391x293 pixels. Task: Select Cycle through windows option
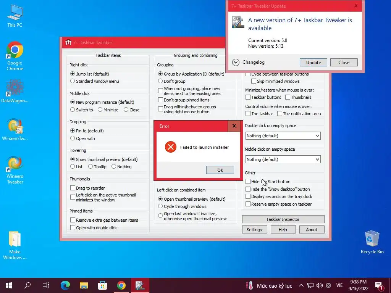tap(183, 206)
